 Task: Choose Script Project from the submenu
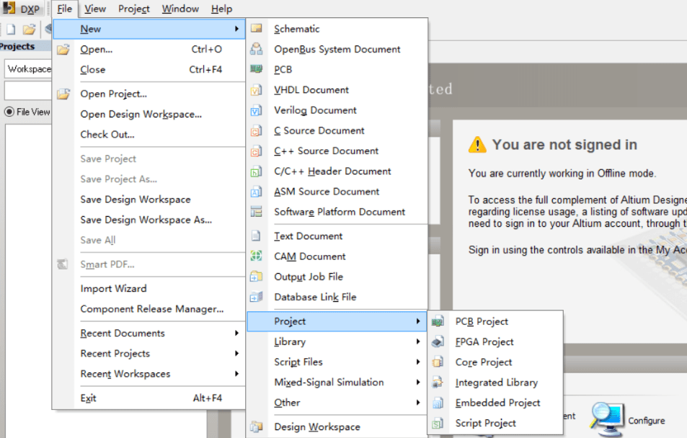(x=486, y=423)
